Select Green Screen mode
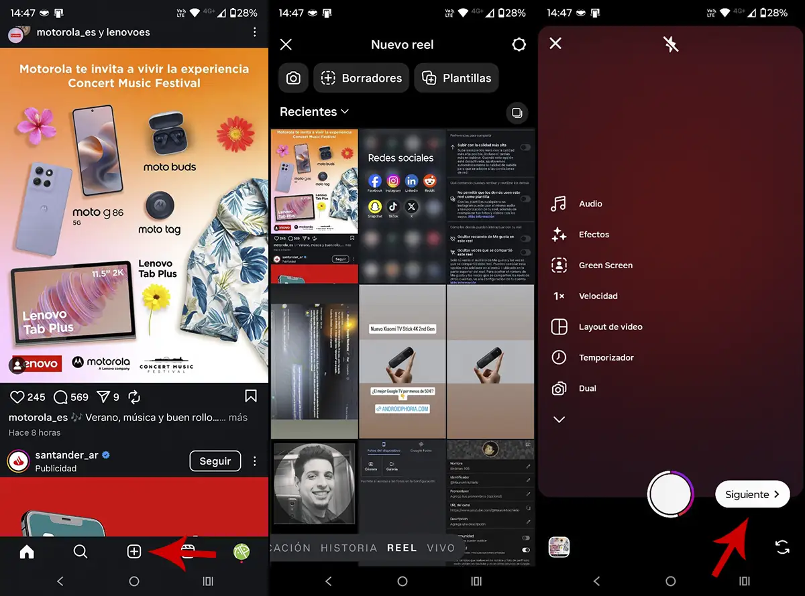Viewport: 805px width, 596px height. [592, 265]
